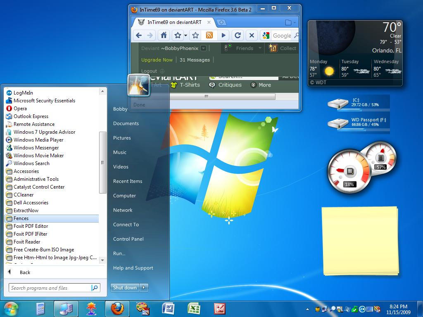Image resolution: width=423 pixels, height=317 pixels.
Task: Open 31 Messages on deviantART
Action: click(x=195, y=60)
